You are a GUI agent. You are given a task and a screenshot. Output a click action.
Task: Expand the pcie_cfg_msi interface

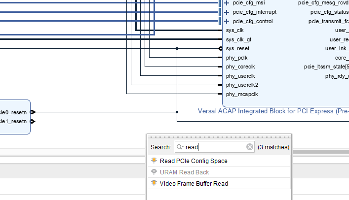click(227, 3)
